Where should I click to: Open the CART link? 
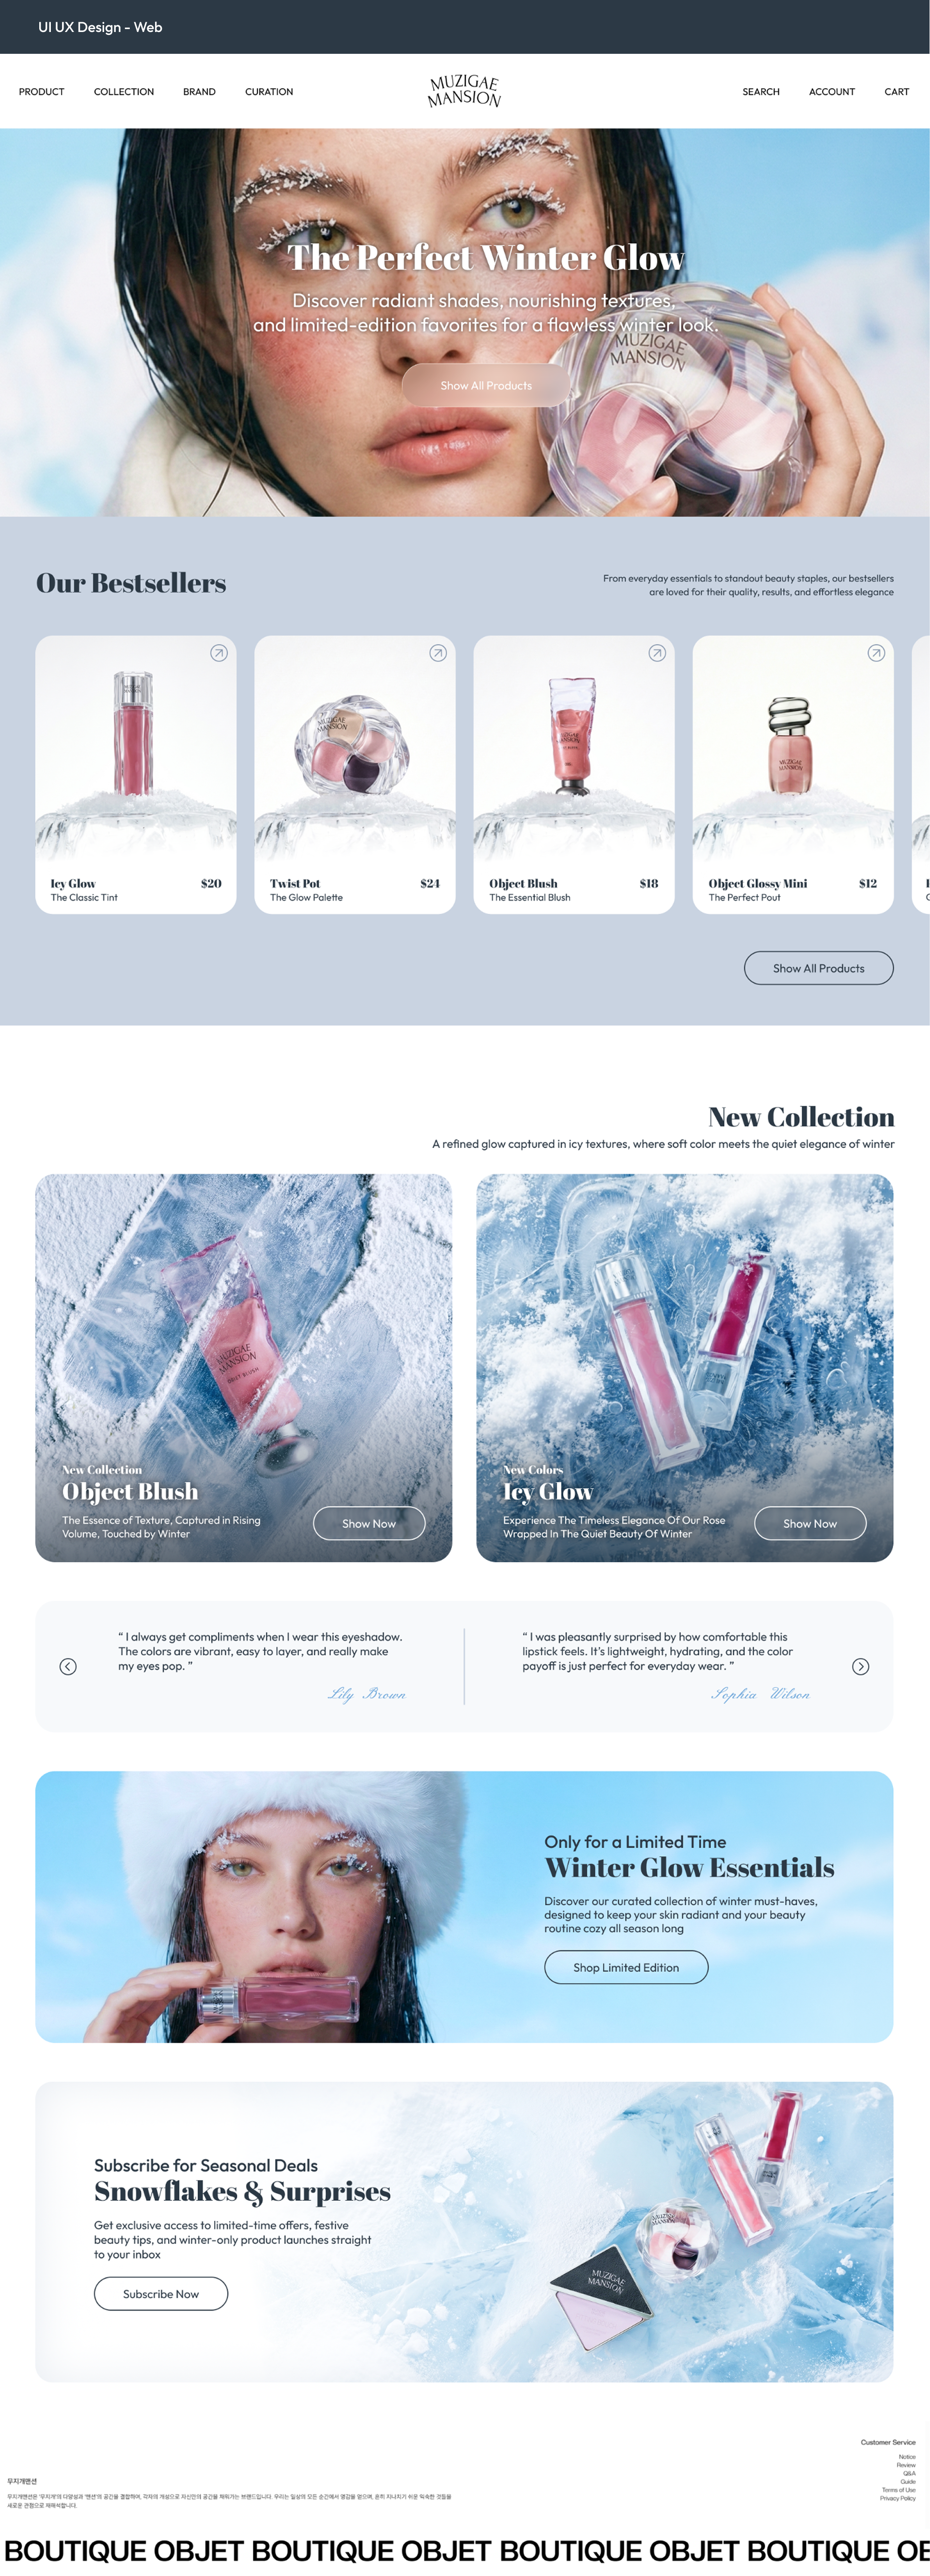click(896, 92)
